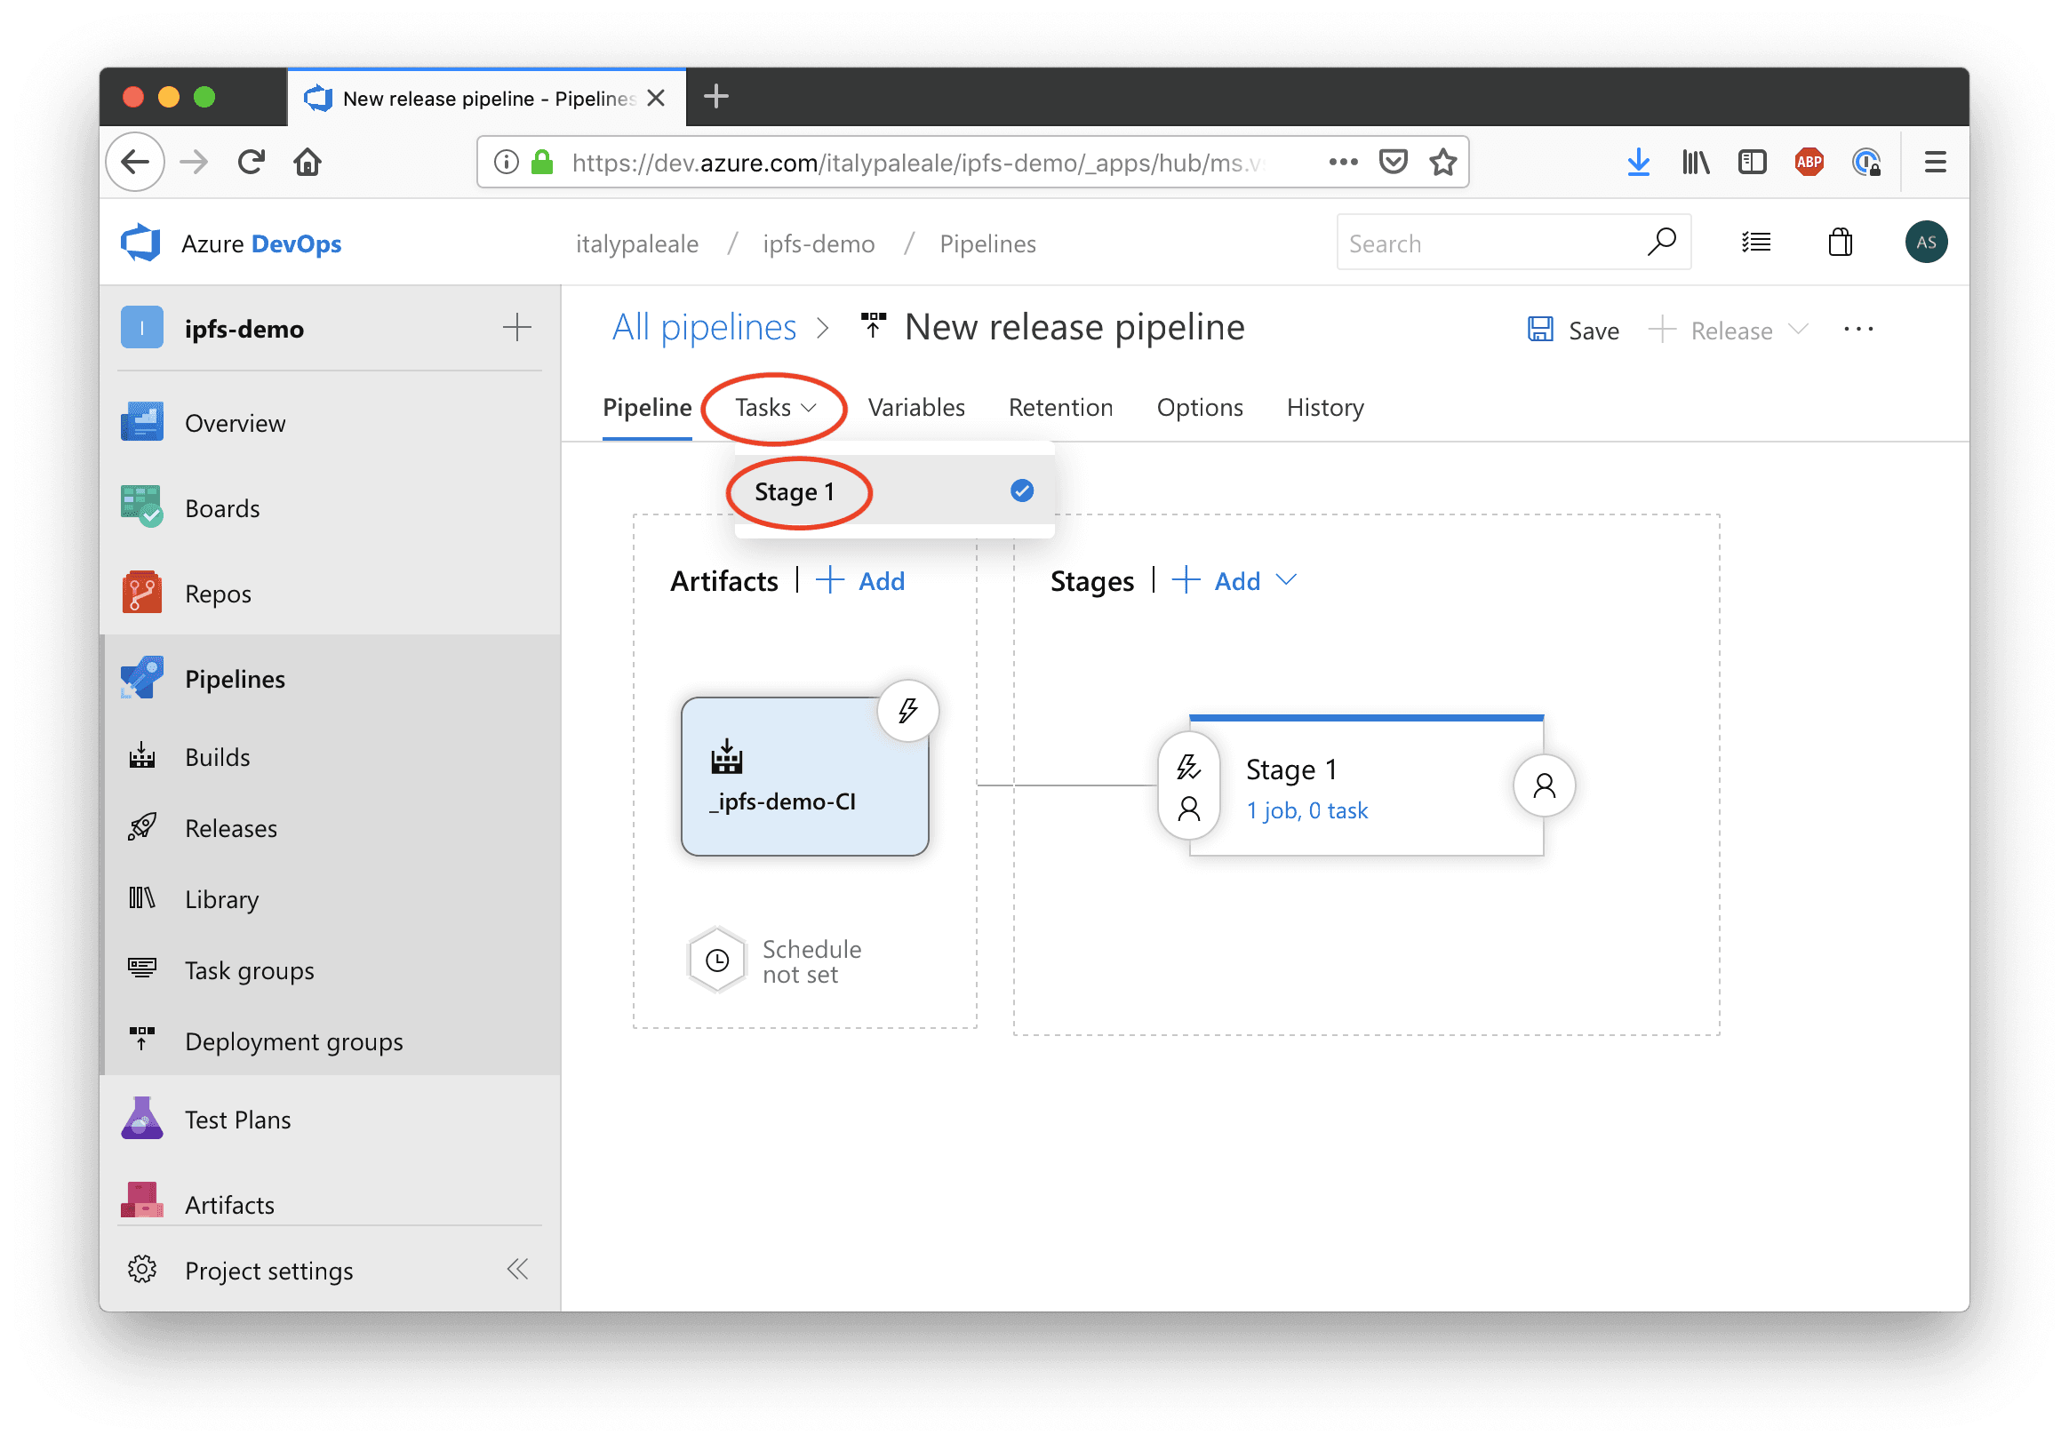Viewport: 2069px width, 1443px height.
Task: Click the New release pipeline title
Action: [x=1074, y=327]
